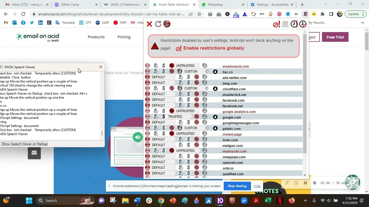The height and width of the screenshot is (207, 369).
Task: Click NoScript popup vertical scrollbar
Action: 305,94
